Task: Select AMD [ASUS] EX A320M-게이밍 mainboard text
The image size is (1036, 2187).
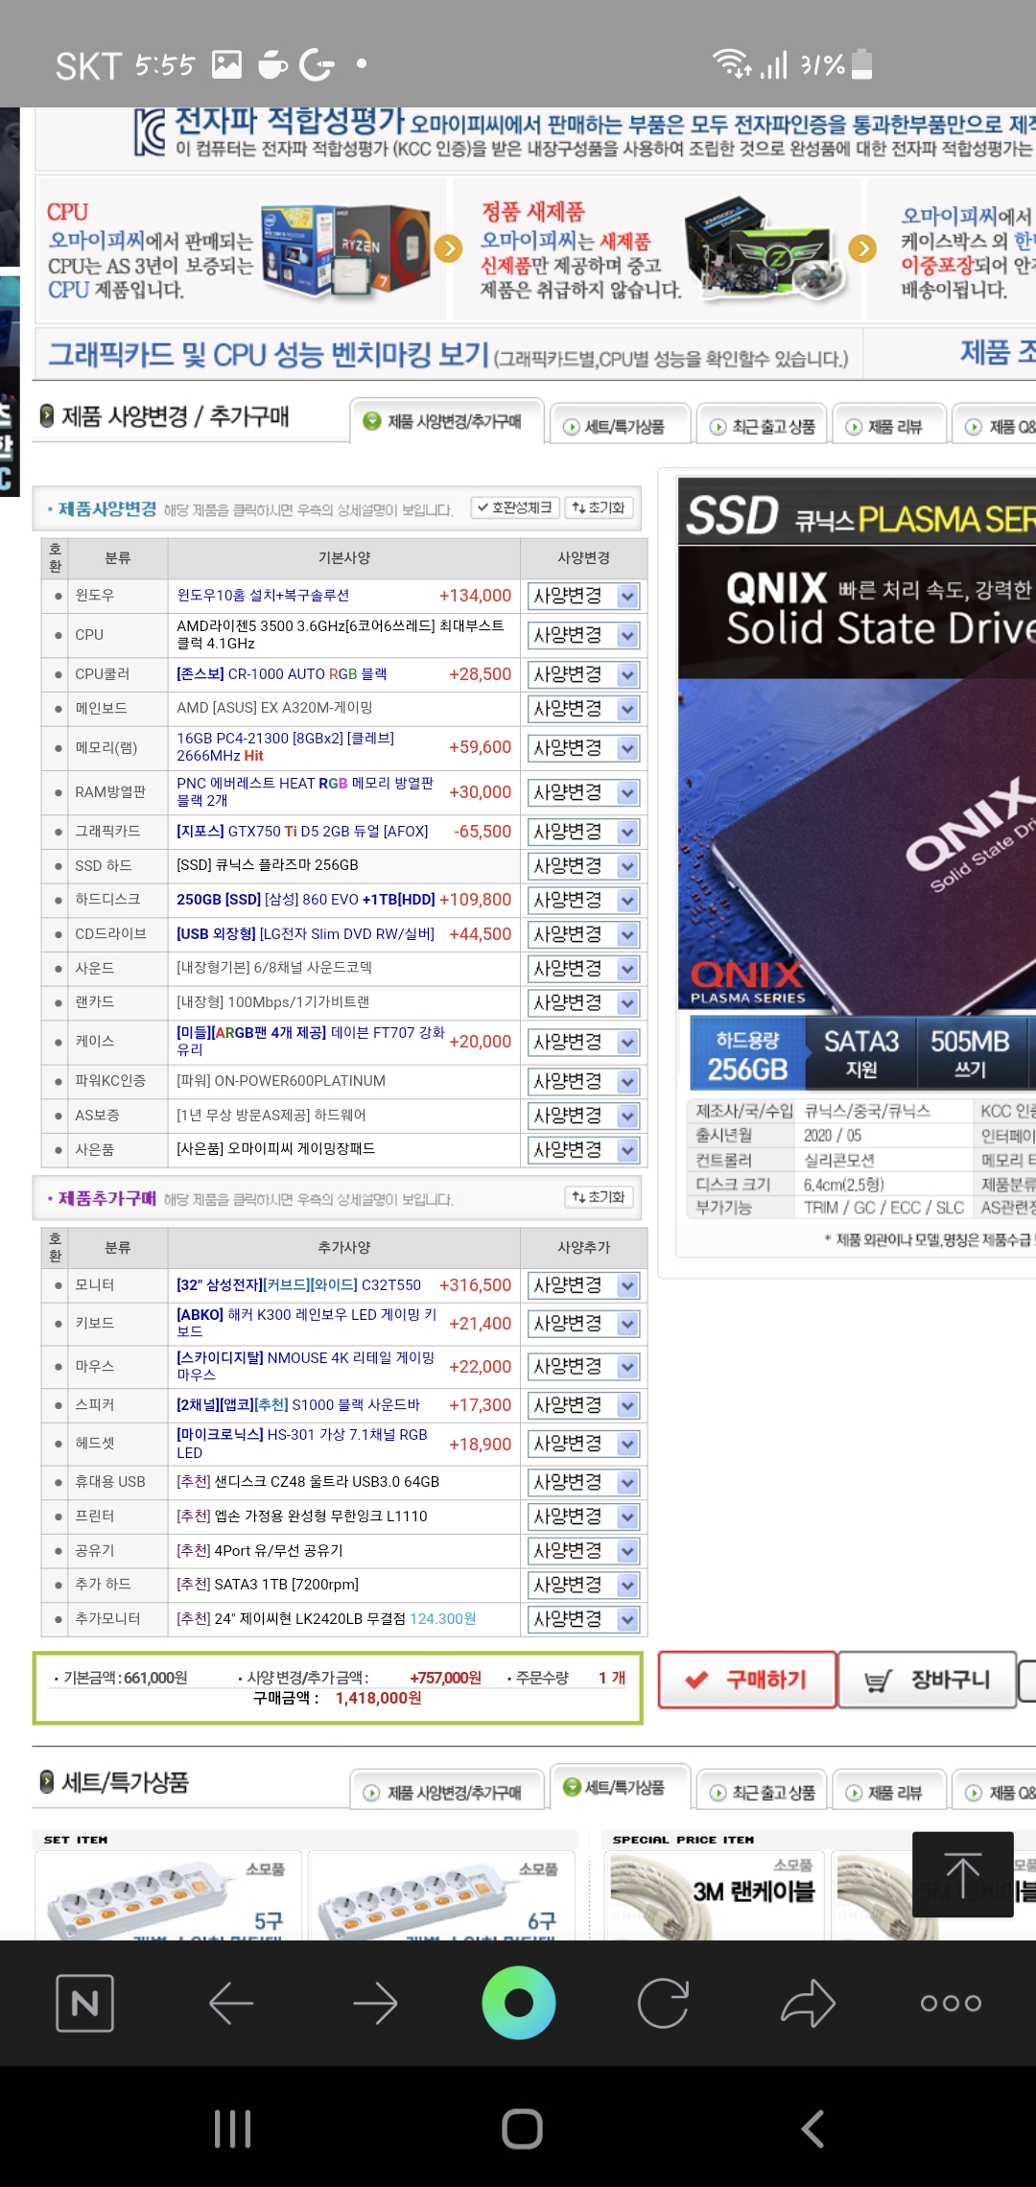Action: pos(274,708)
